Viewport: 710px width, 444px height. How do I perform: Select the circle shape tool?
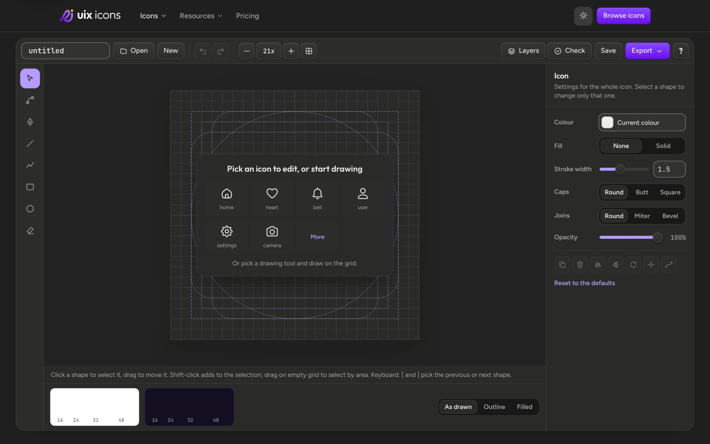click(x=30, y=209)
